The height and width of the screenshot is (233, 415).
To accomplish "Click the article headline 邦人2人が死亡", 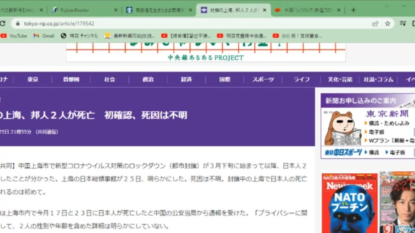I will (x=93, y=115).
